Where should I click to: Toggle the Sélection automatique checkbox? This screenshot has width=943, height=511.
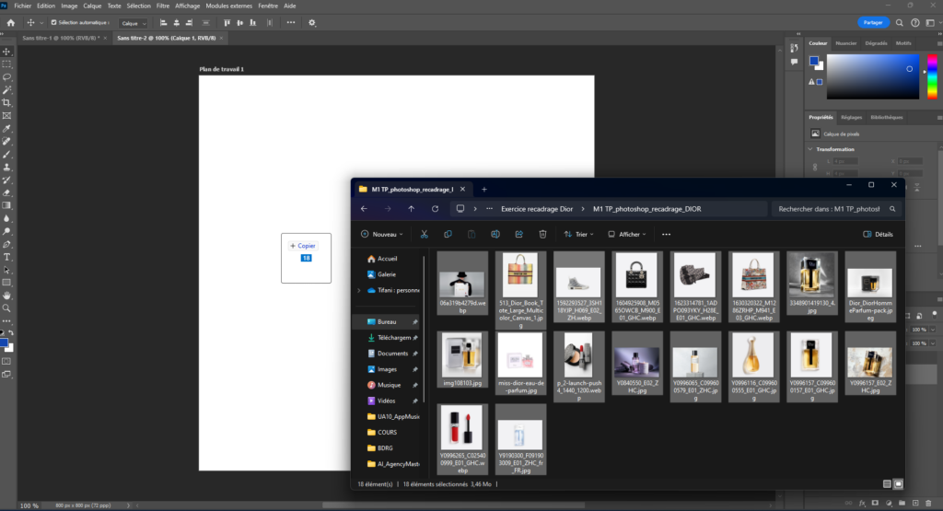[53, 22]
